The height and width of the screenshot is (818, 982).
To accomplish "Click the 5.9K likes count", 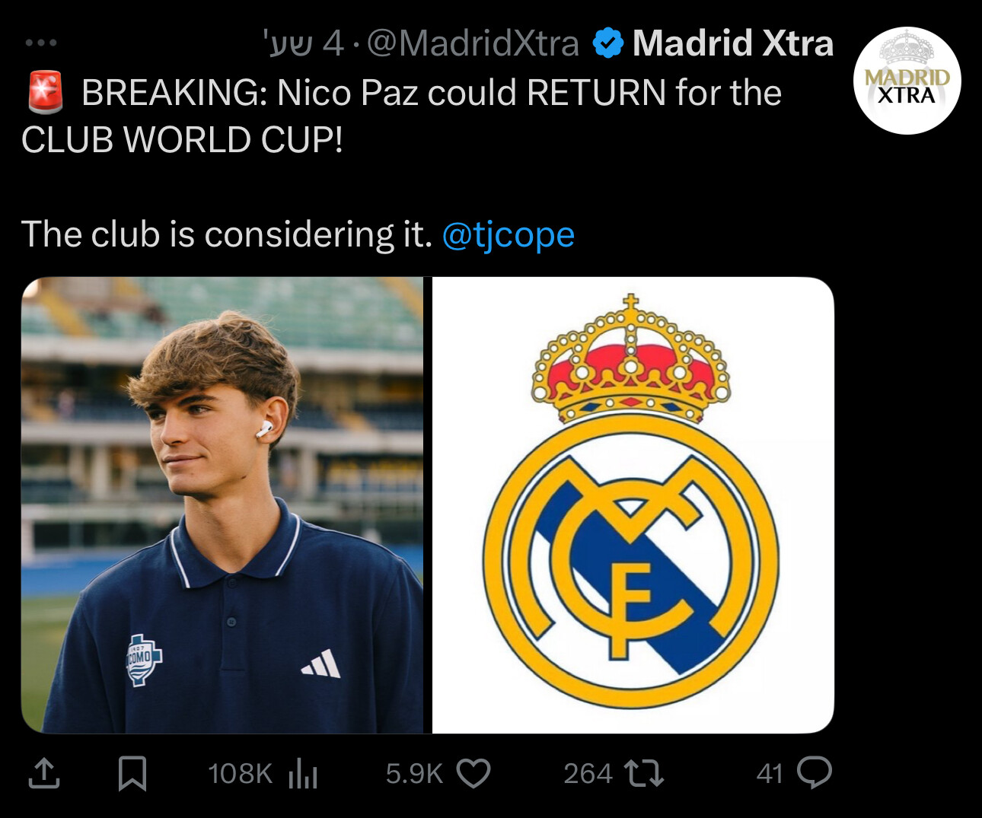I will pos(413,774).
